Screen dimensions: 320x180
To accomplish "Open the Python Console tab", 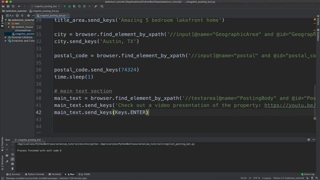I will coord(34,174).
